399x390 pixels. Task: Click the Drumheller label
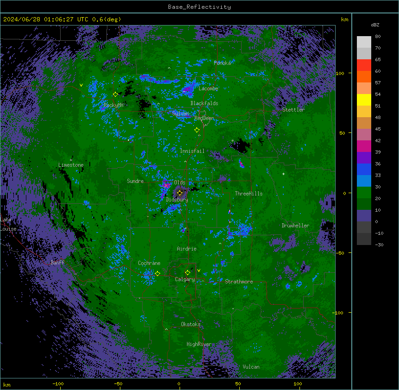coord(295,226)
